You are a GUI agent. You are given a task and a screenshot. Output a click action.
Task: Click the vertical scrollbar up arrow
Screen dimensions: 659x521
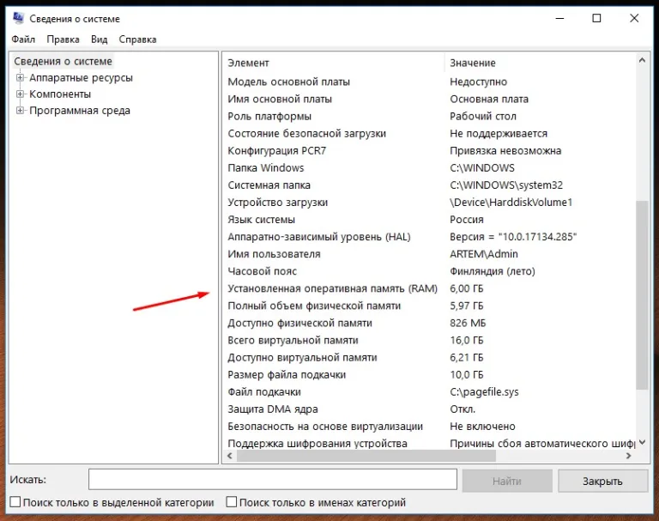coord(642,60)
